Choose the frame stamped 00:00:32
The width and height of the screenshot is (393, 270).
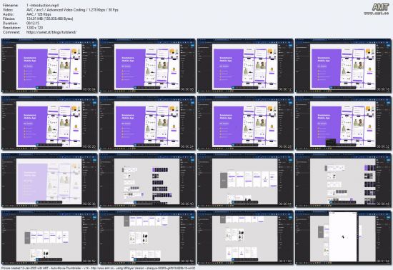pos(344,123)
